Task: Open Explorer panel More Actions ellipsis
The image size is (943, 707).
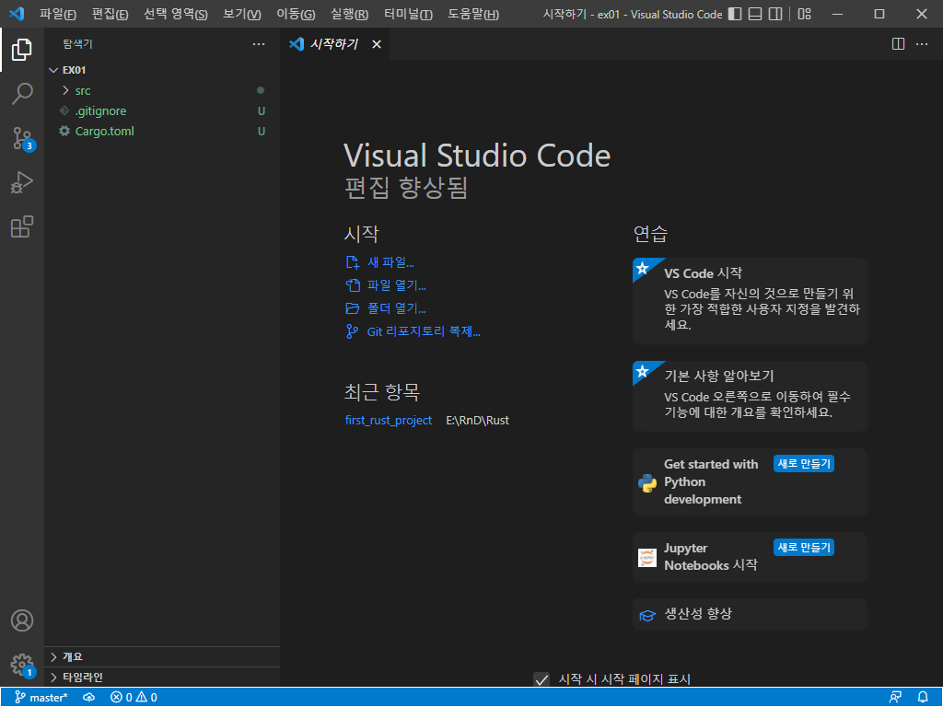Action: click(259, 44)
